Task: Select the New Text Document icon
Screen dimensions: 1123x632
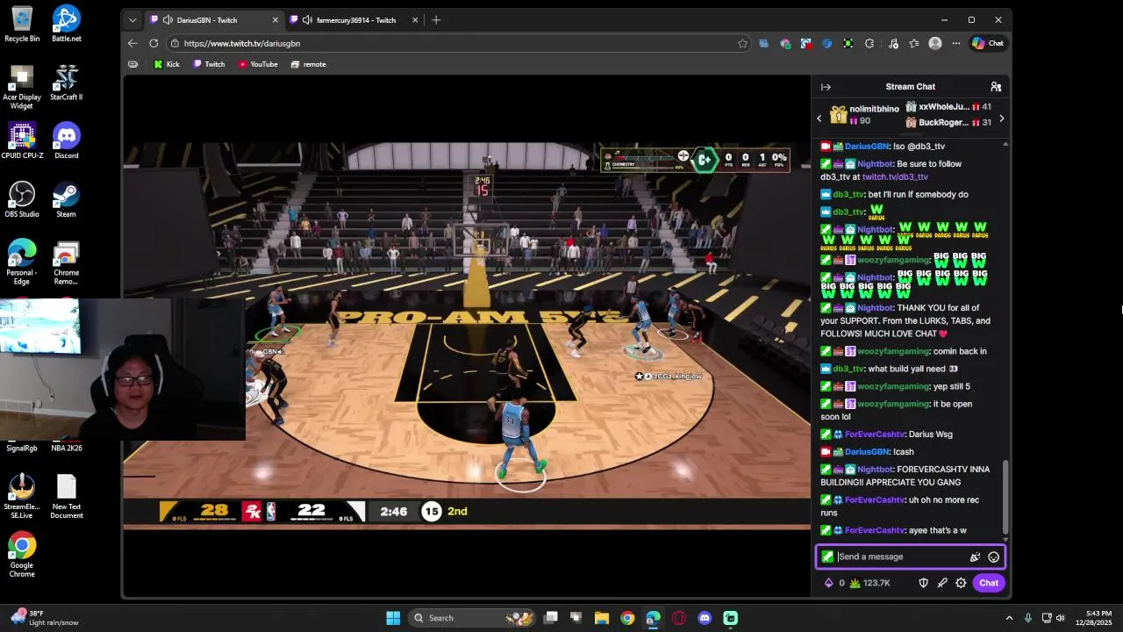Action: click(66, 497)
